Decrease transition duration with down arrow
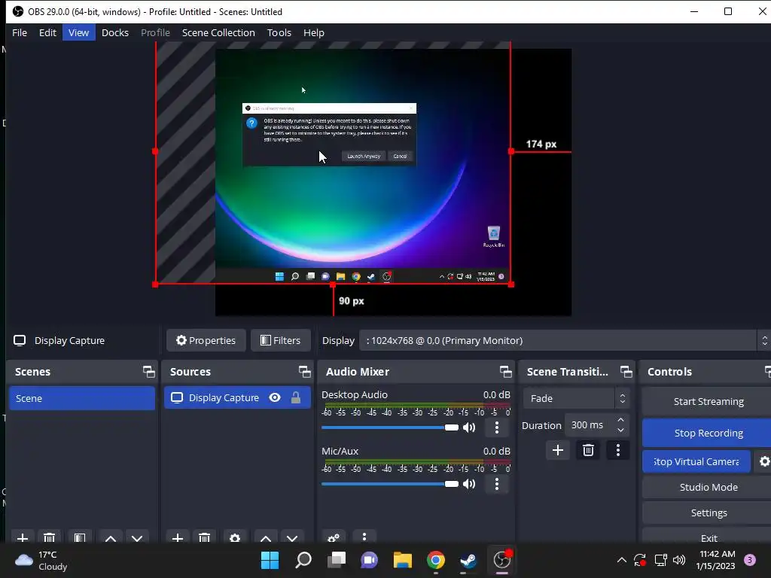 [x=620, y=430]
